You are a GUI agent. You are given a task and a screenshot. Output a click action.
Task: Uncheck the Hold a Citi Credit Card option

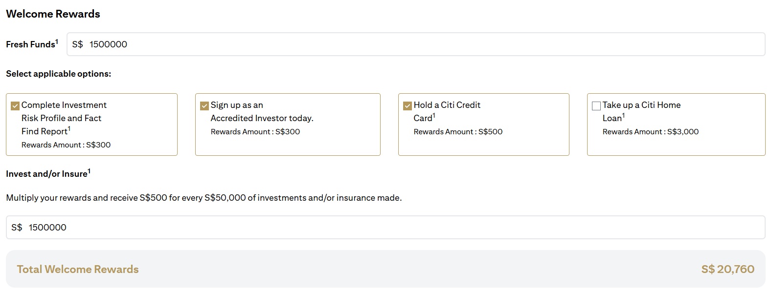coord(407,105)
